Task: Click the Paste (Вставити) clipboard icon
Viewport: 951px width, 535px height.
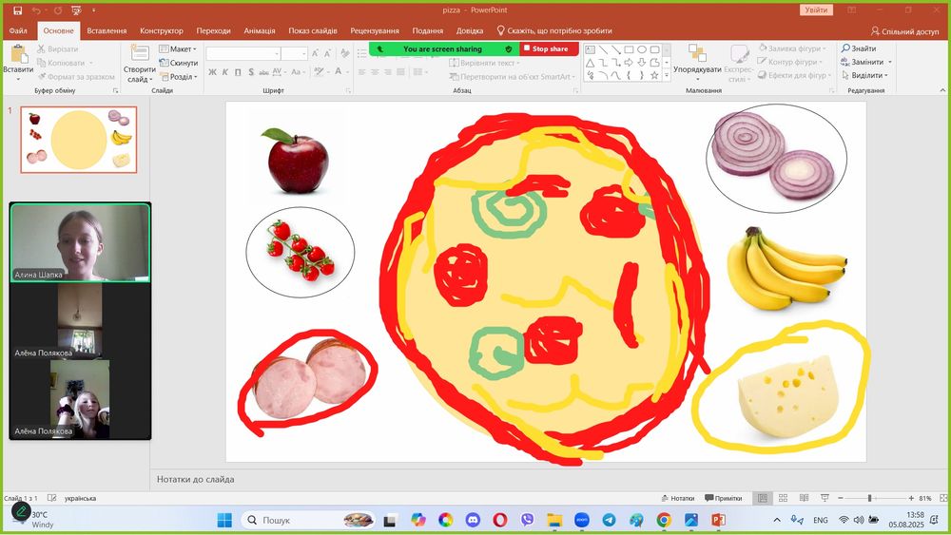Action: [x=19, y=55]
